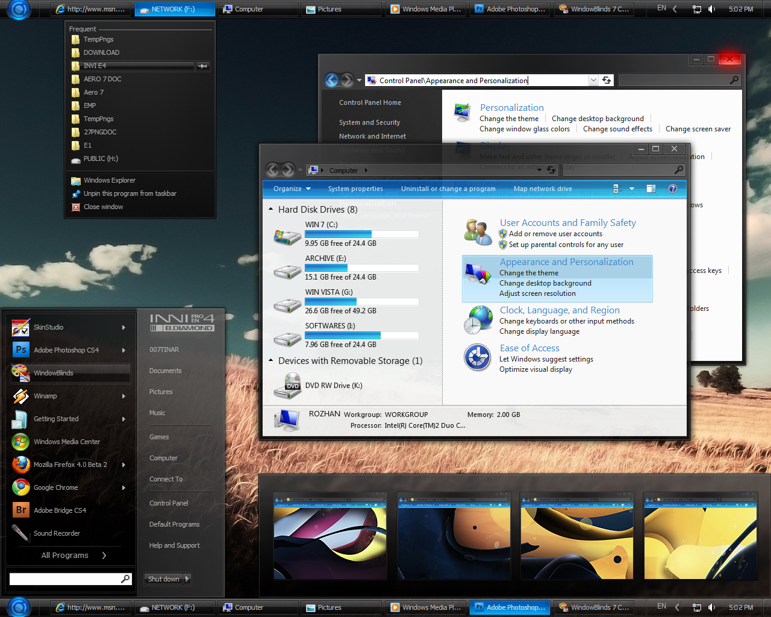Expand the SkinStudio submenu arrow

click(x=123, y=327)
